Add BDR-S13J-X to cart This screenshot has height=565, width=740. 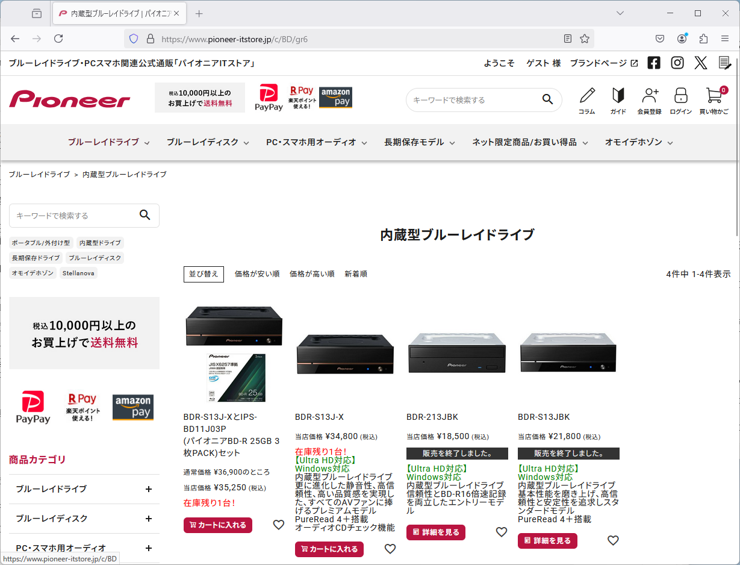329,549
